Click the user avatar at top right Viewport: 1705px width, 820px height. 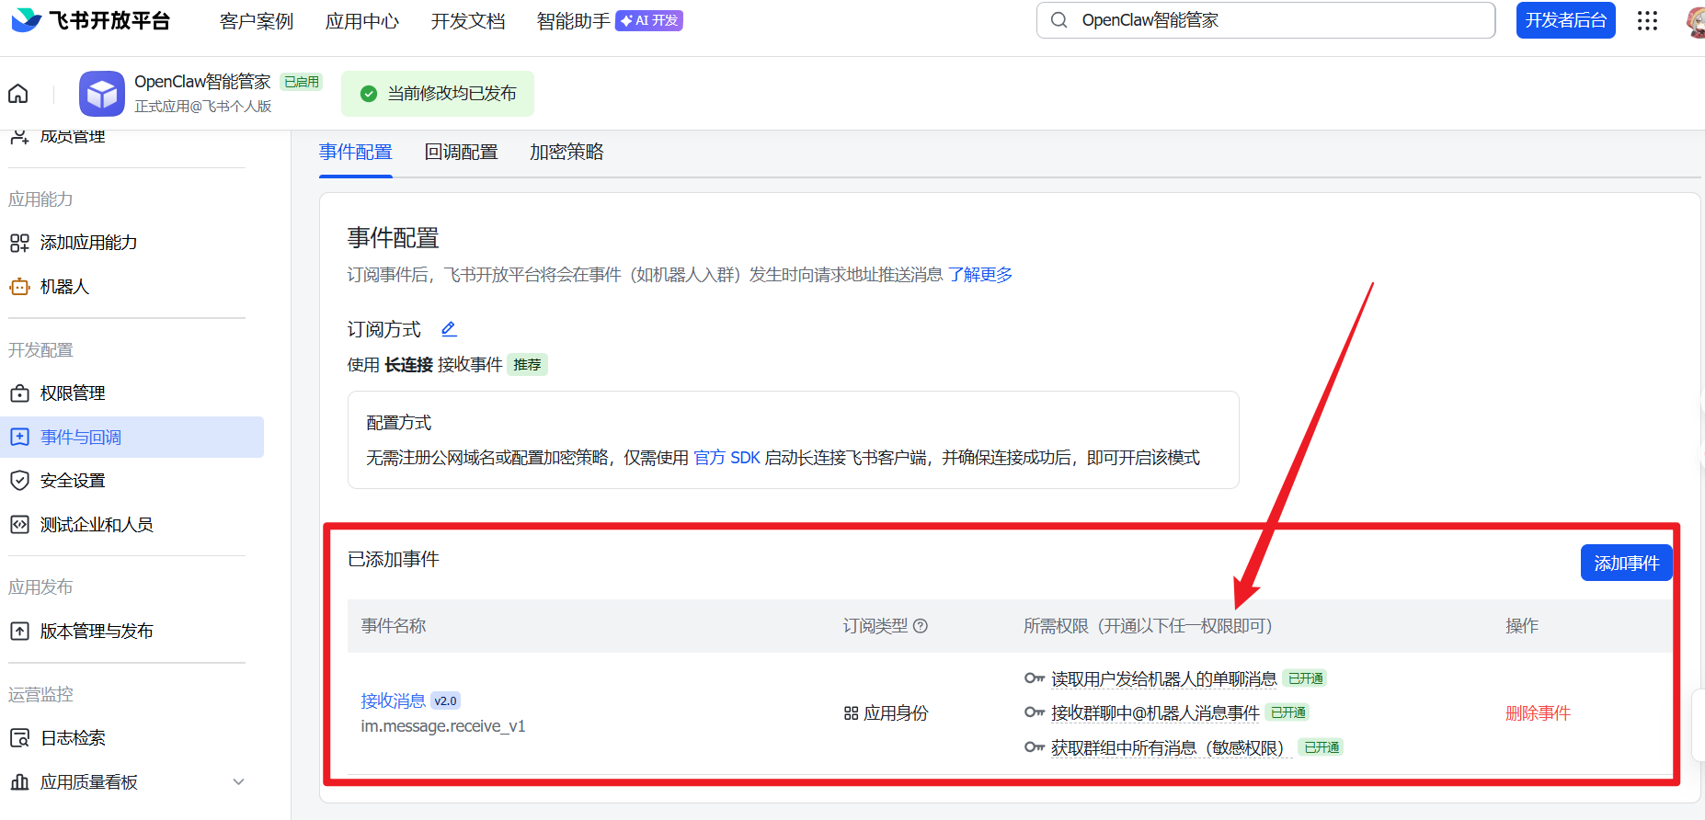click(x=1696, y=20)
